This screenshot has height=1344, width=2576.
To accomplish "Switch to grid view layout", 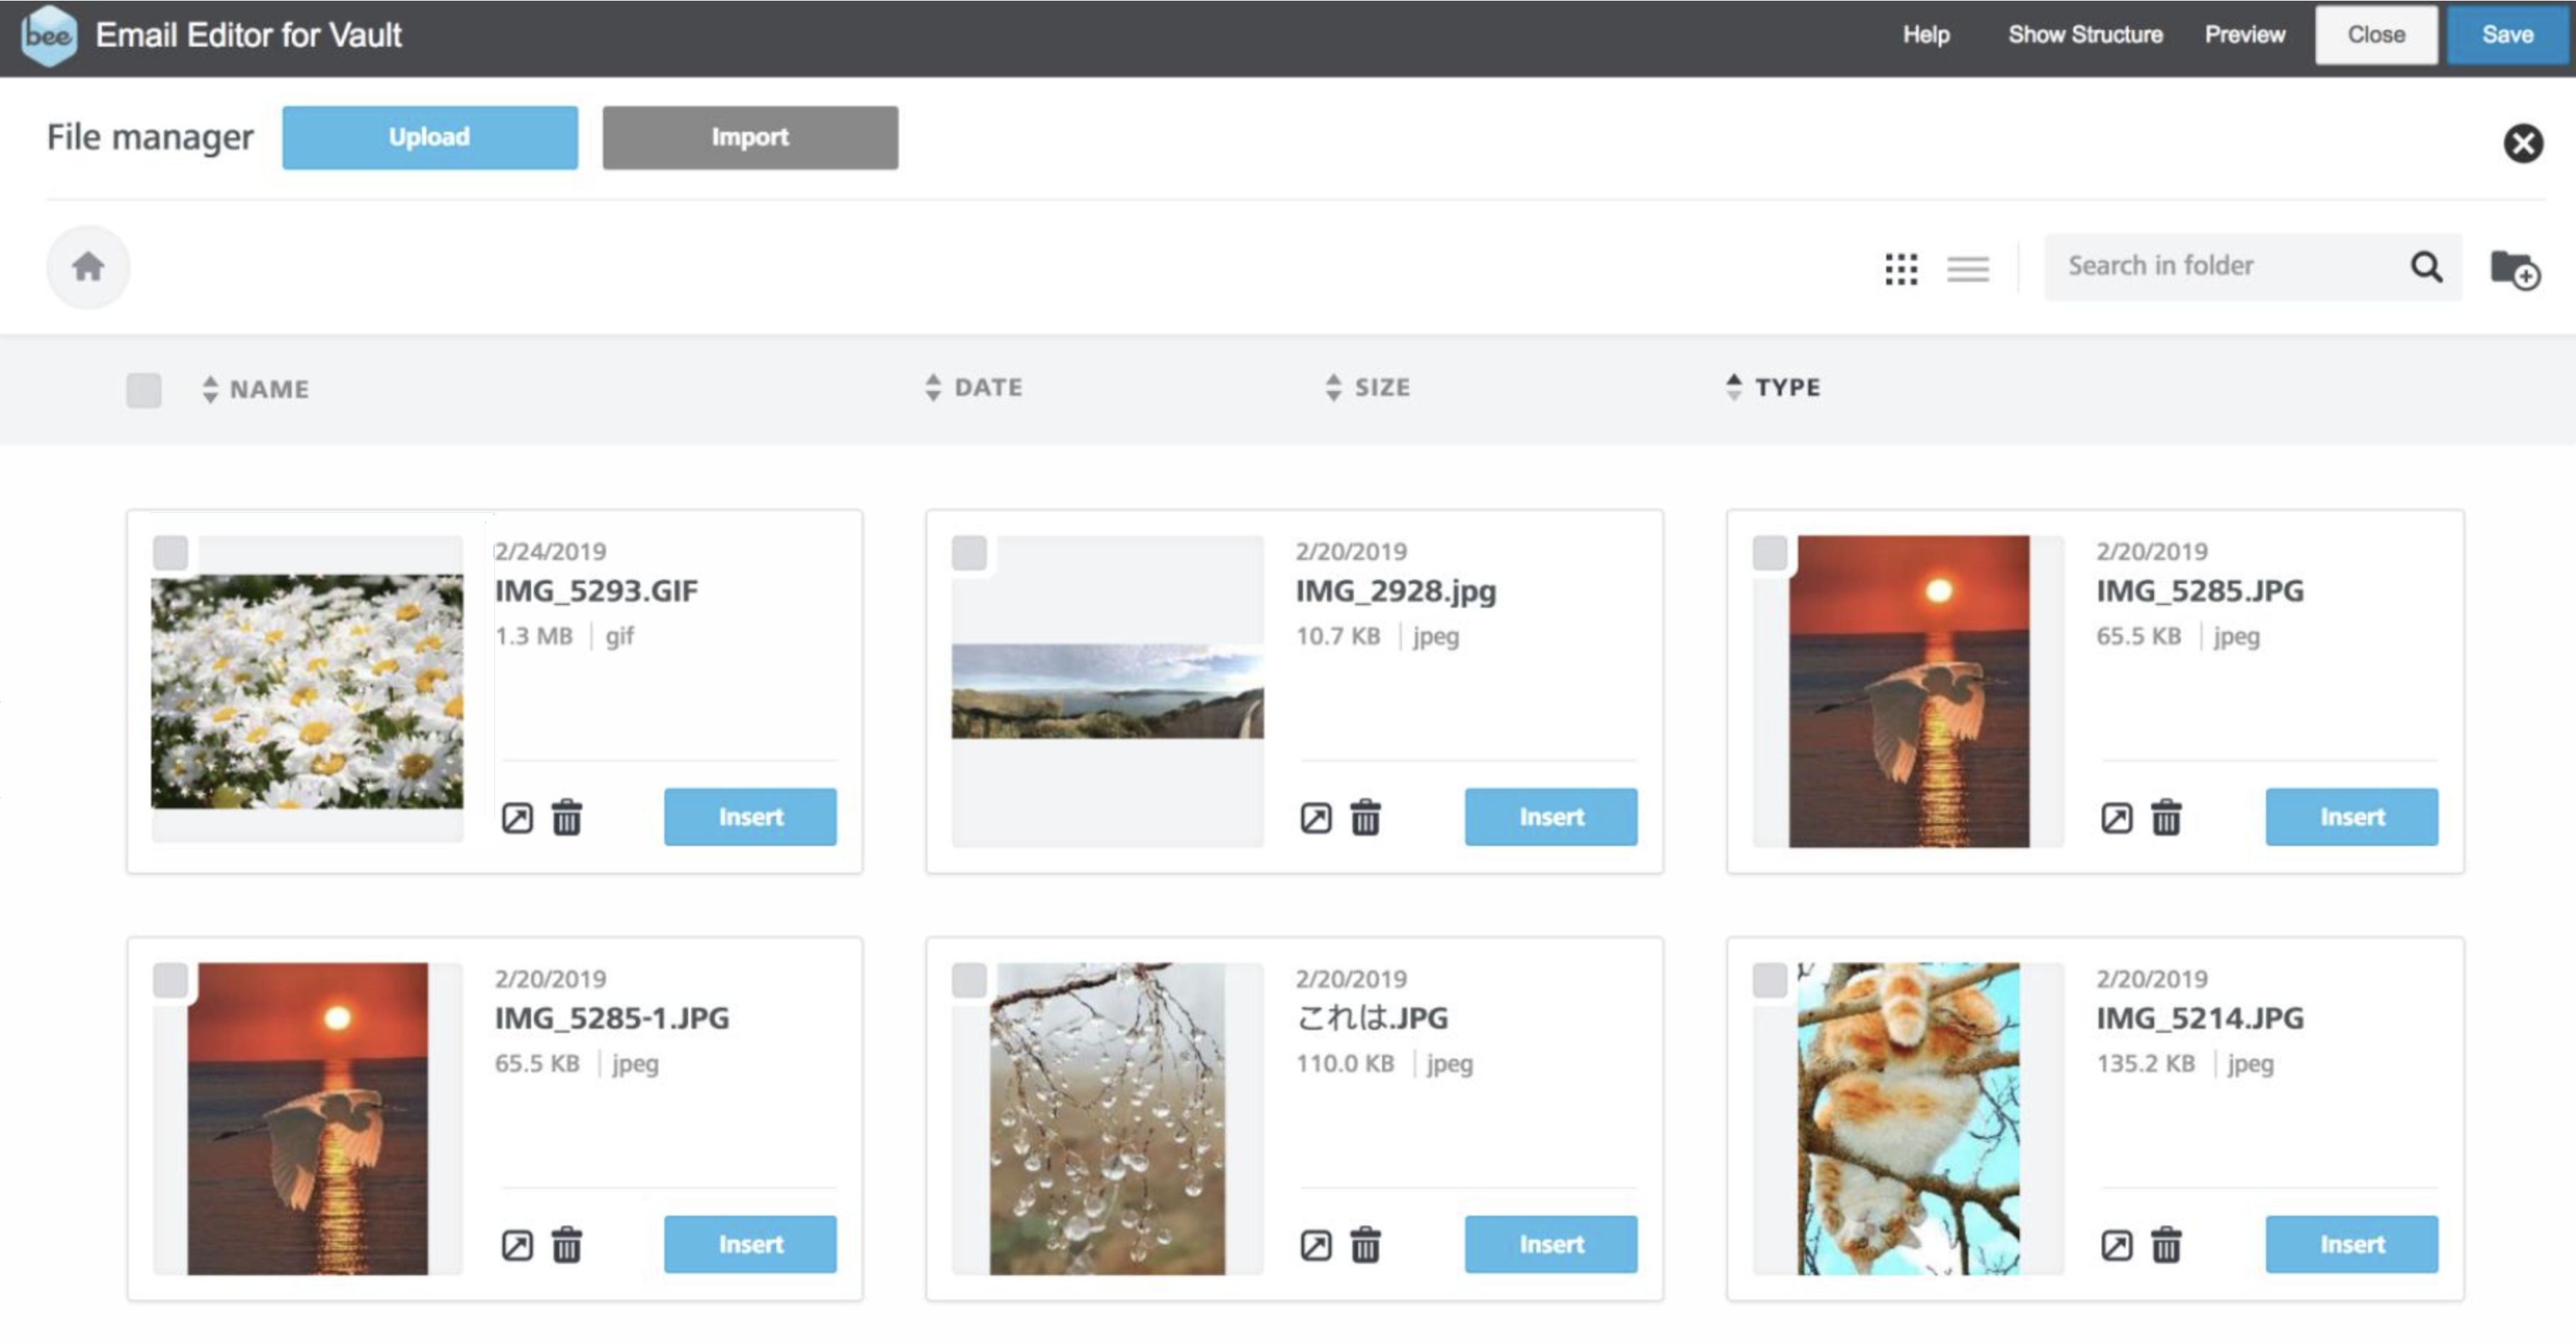I will [1901, 269].
